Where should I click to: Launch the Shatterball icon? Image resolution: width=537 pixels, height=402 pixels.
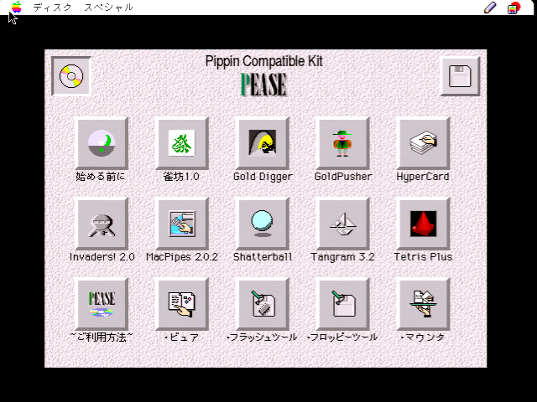point(263,224)
